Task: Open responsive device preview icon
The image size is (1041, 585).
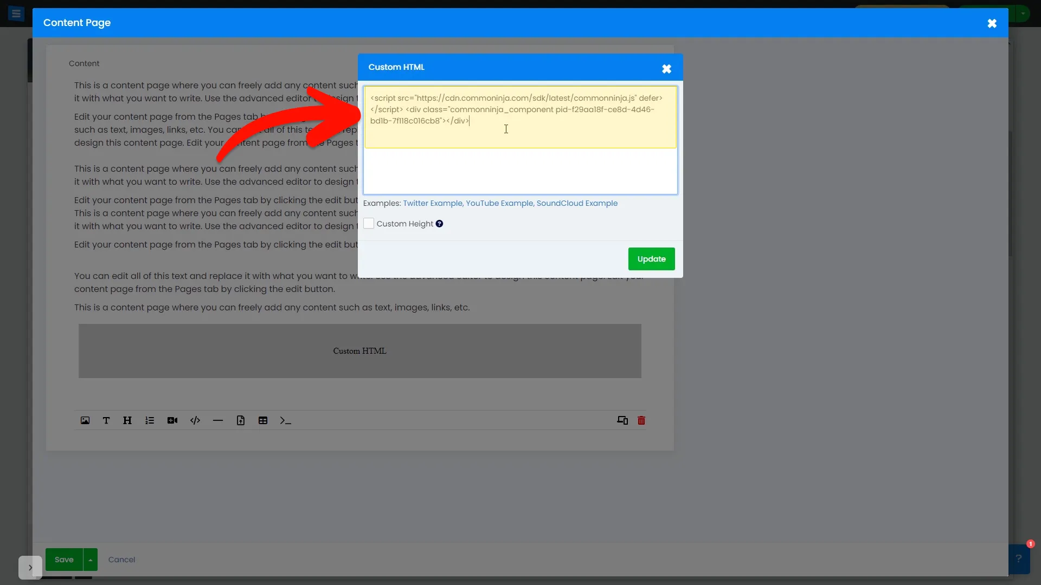Action: [x=622, y=420]
